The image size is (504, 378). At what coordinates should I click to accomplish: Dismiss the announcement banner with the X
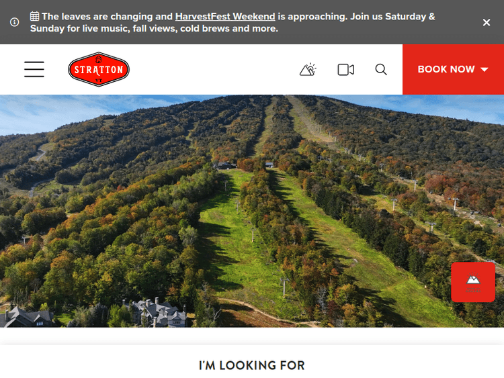click(x=487, y=22)
